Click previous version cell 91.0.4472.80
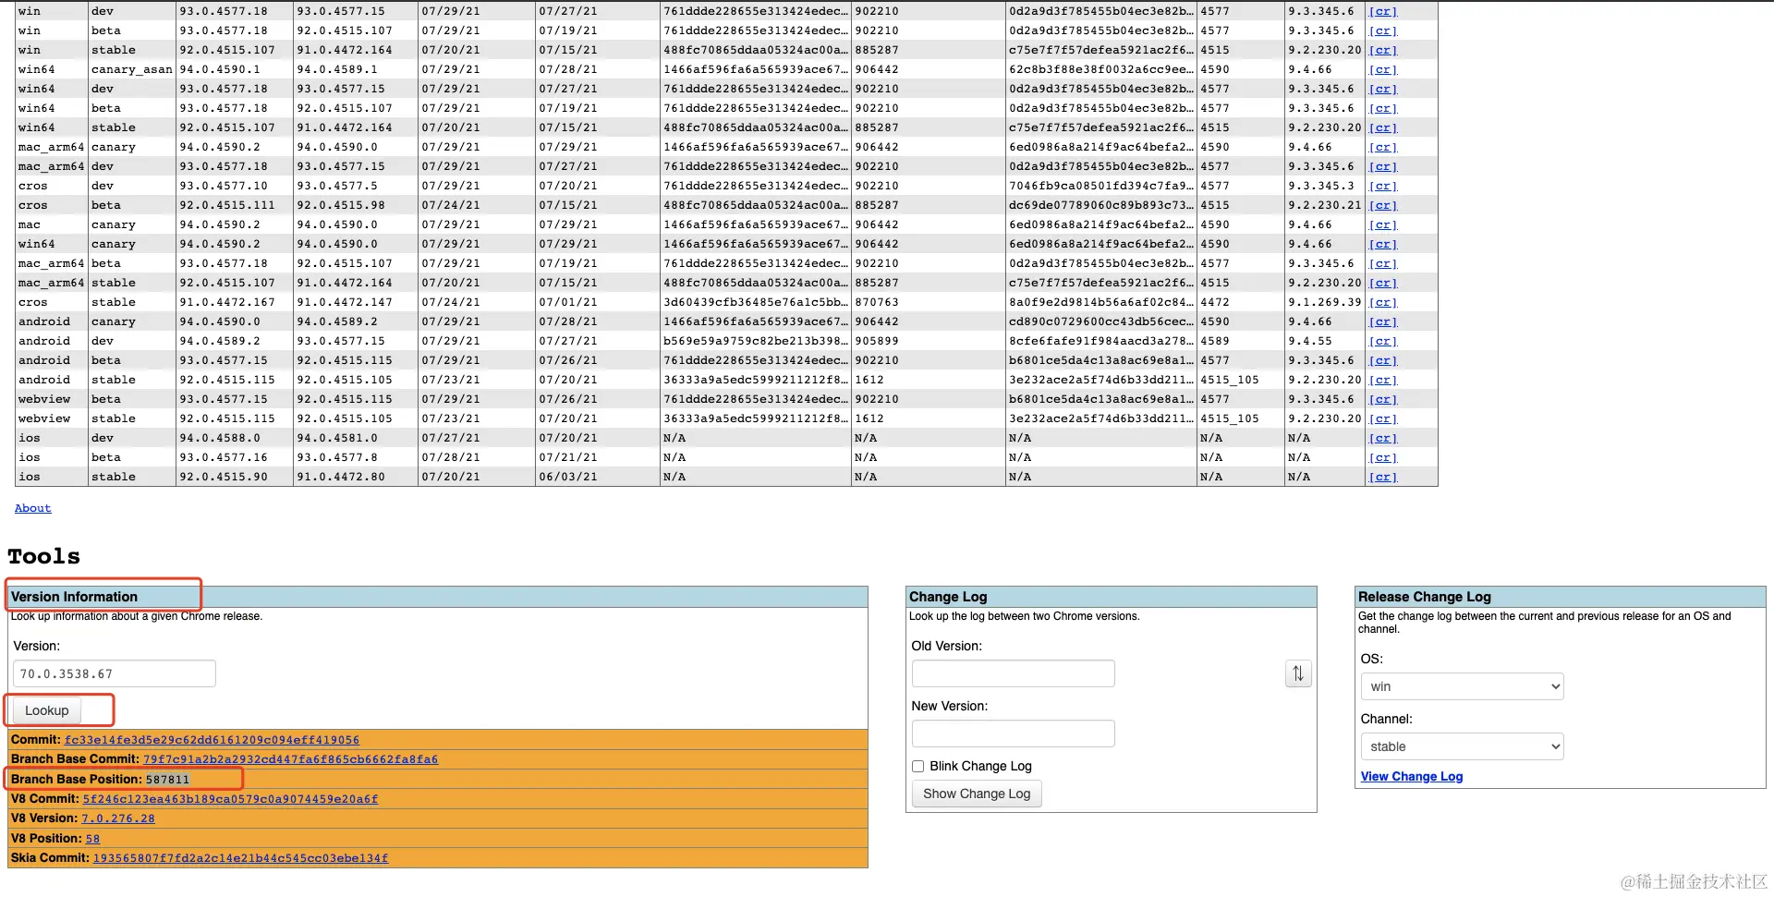The height and width of the screenshot is (897, 1774). tap(355, 477)
